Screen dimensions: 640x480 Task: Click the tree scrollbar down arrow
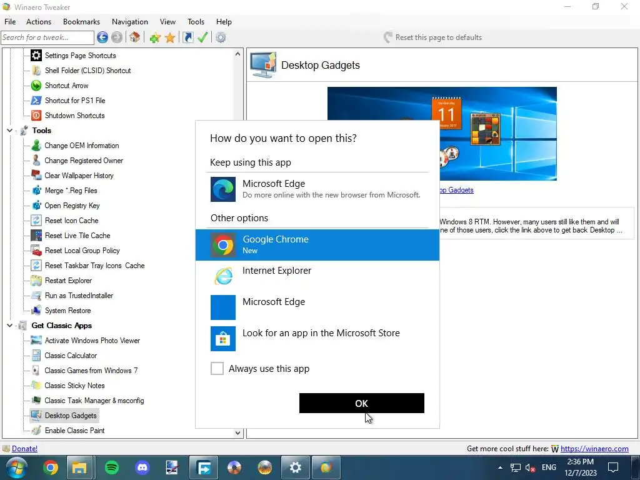click(x=237, y=433)
